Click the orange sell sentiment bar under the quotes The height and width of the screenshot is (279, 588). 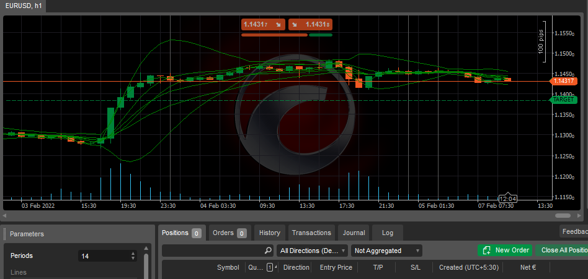click(x=274, y=35)
